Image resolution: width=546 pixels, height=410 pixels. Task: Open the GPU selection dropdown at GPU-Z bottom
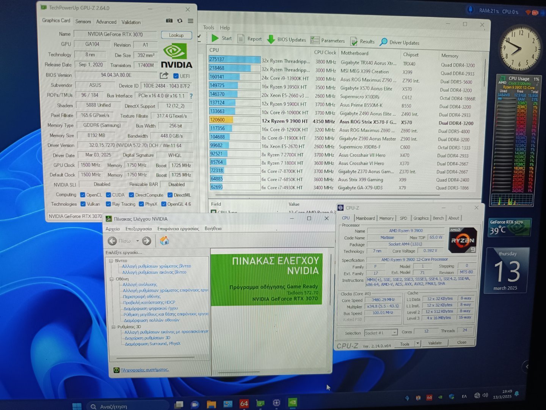pyautogui.click(x=75, y=216)
